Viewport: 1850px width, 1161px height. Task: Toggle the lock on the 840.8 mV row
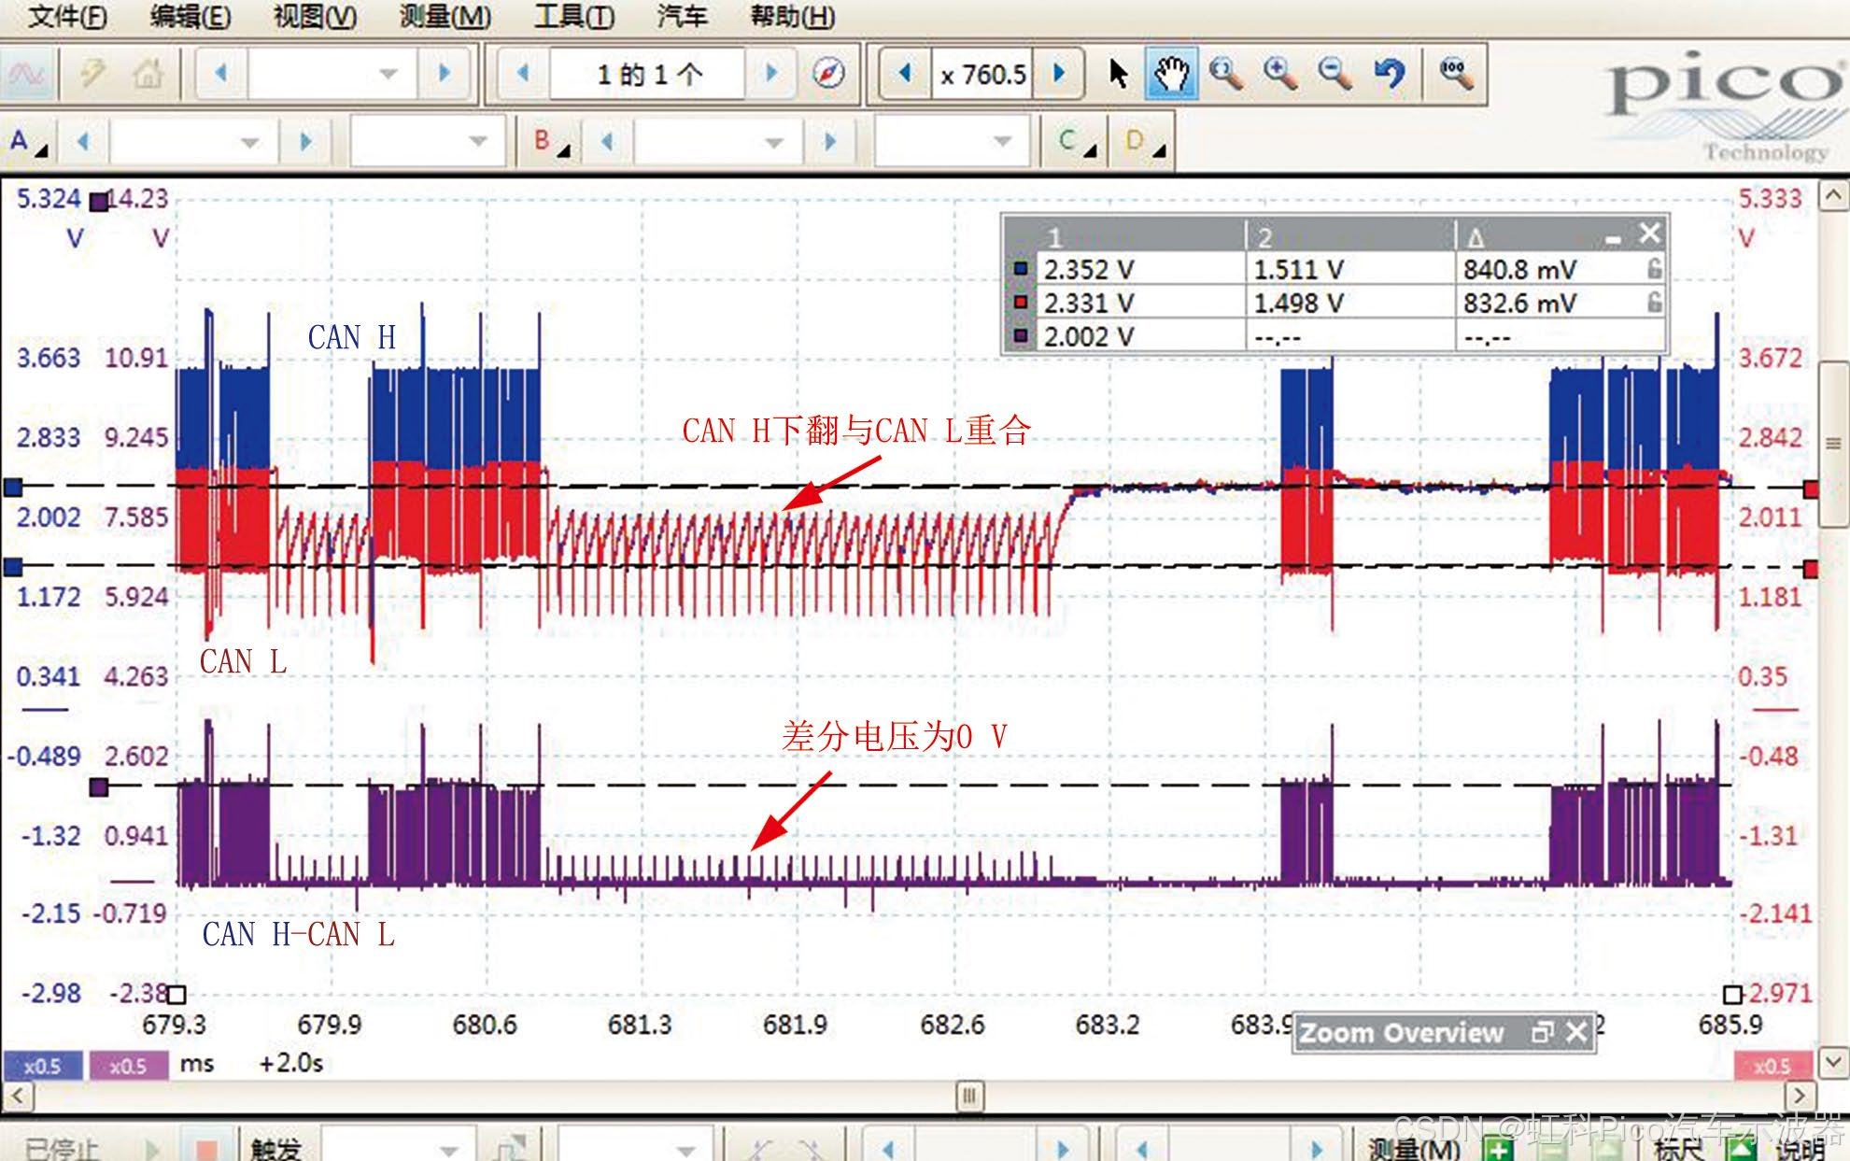point(1654,269)
